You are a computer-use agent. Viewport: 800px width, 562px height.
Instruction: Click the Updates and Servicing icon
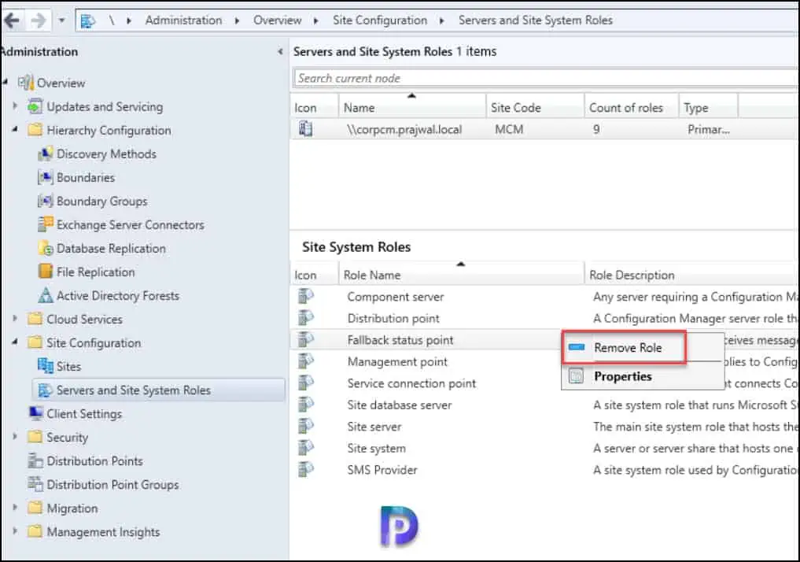point(35,107)
